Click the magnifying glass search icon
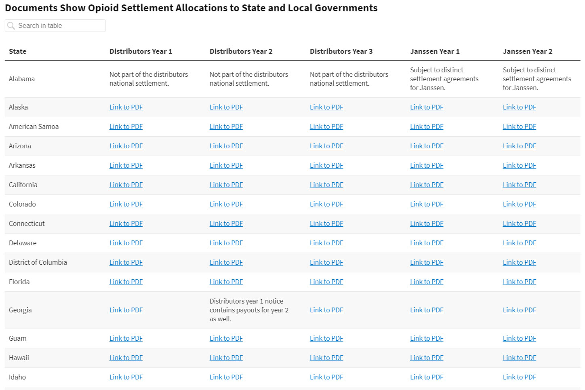The image size is (585, 390). coord(11,26)
